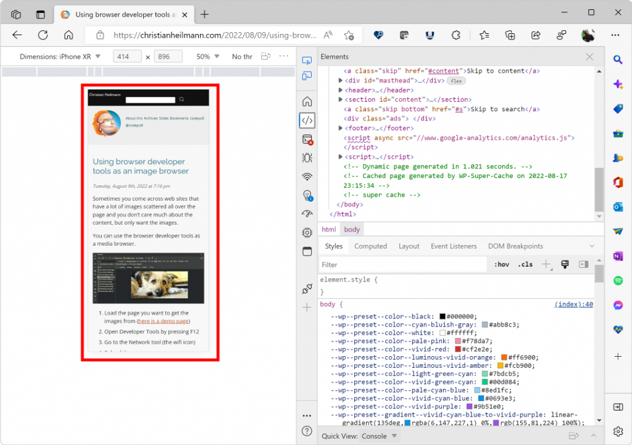Open DevTools customize ellipsis menu

[307, 415]
